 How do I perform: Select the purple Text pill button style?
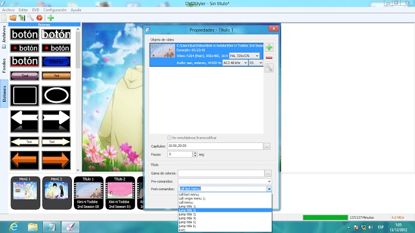click(x=25, y=76)
